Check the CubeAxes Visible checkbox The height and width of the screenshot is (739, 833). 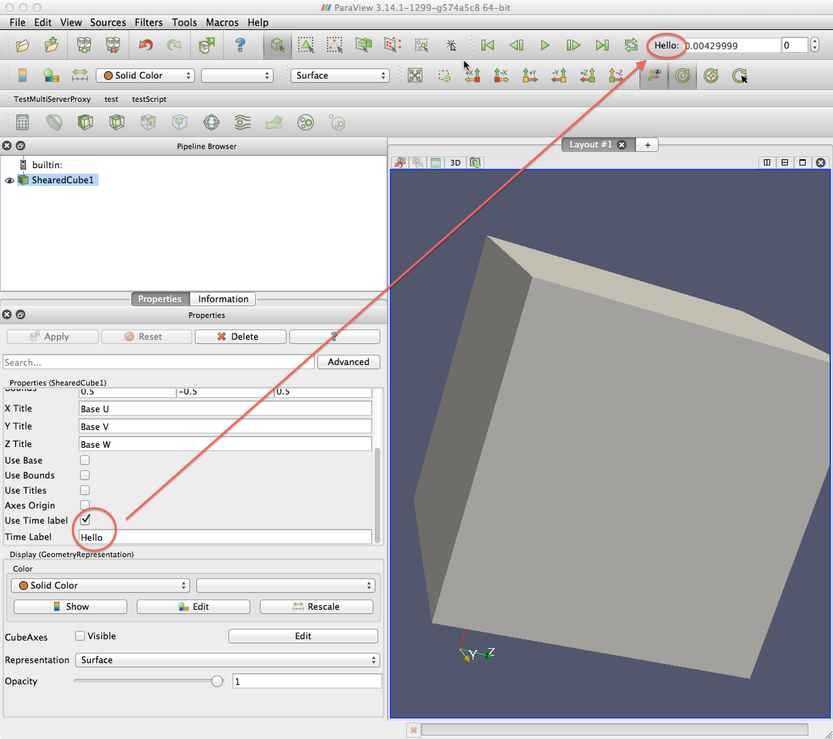(x=80, y=636)
